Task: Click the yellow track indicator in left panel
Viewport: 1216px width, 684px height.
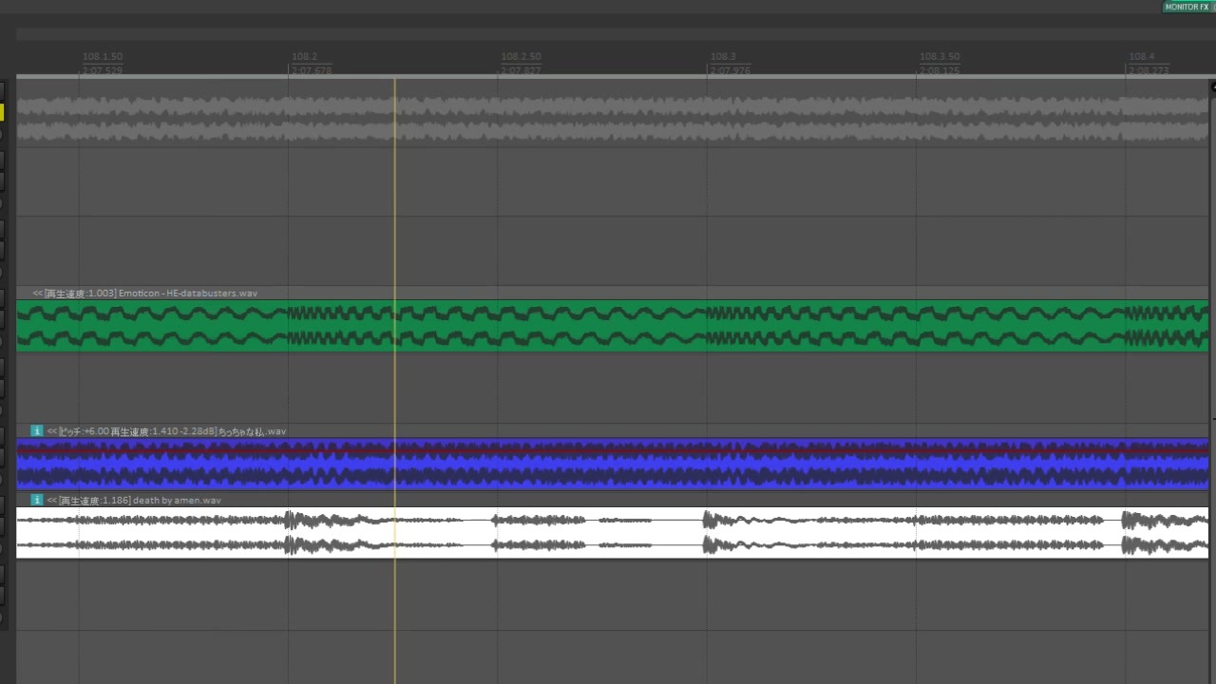Action: pos(2,112)
